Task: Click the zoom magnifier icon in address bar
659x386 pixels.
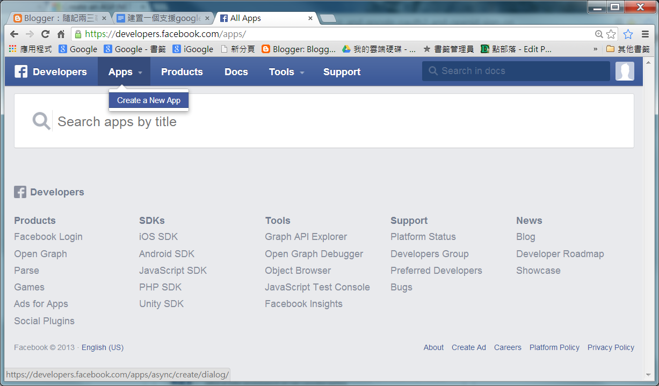Action: (599, 34)
